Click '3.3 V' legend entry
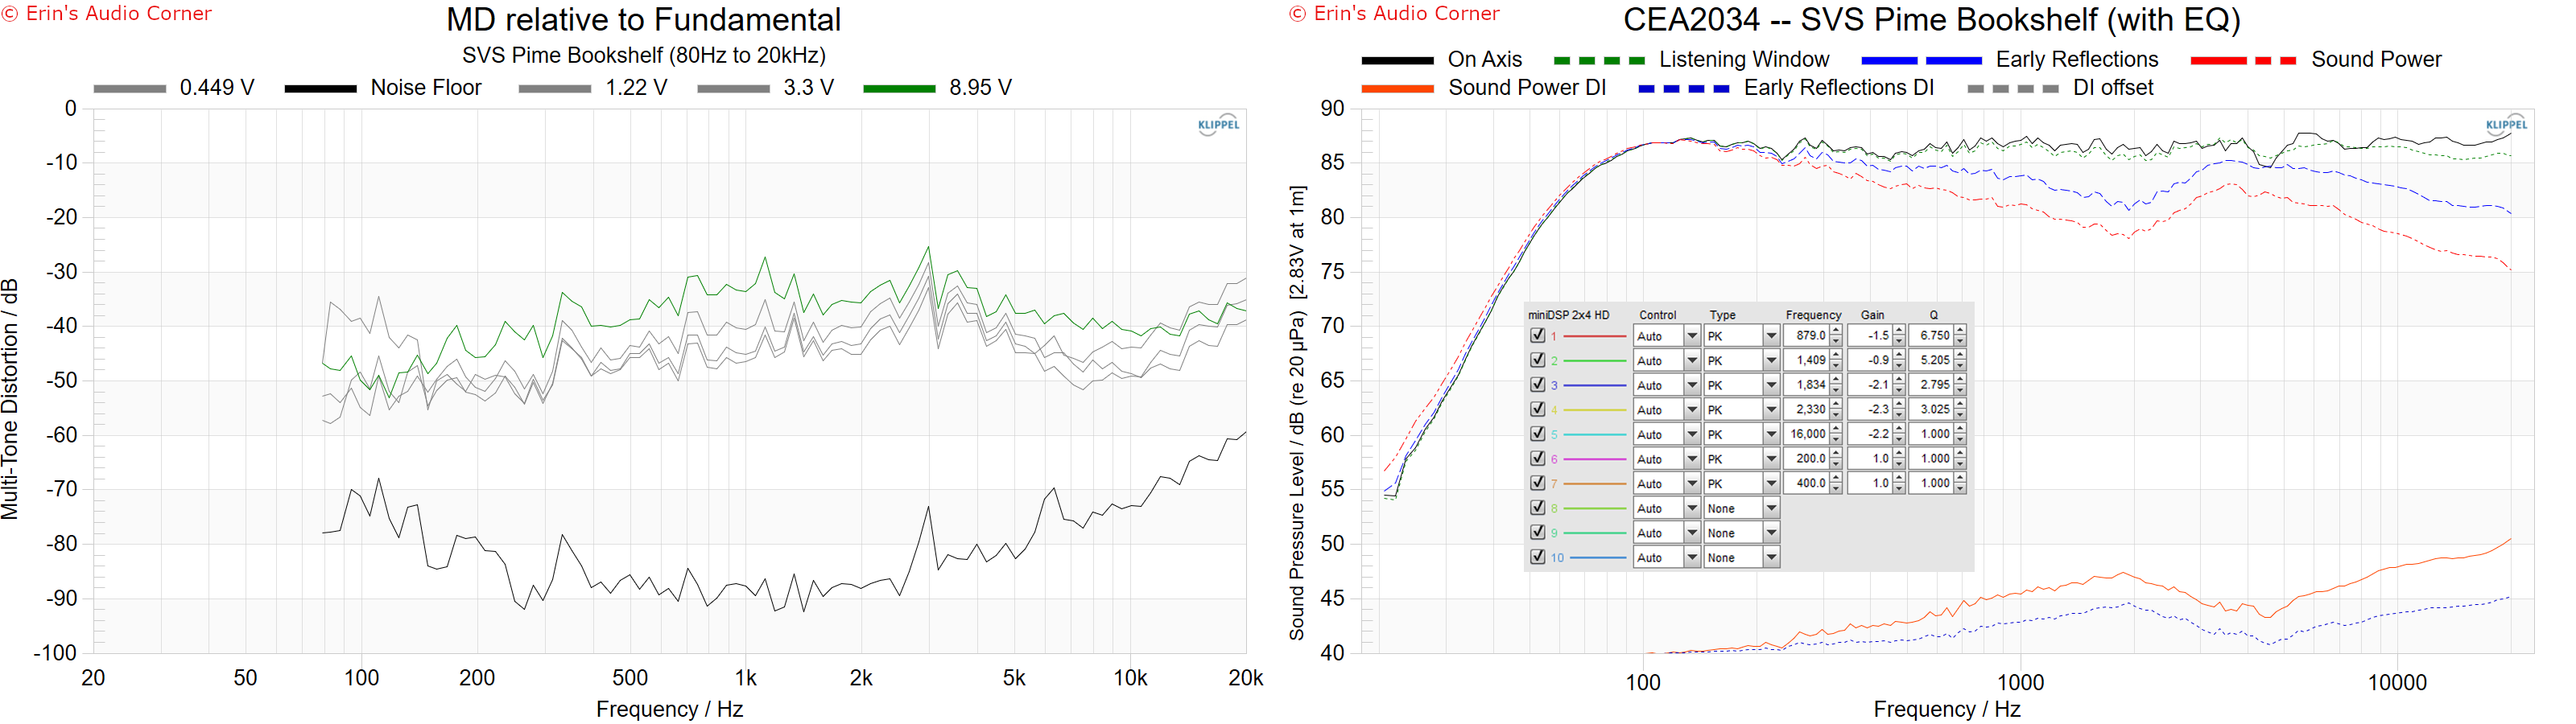The height and width of the screenshot is (724, 2576). 766,88
